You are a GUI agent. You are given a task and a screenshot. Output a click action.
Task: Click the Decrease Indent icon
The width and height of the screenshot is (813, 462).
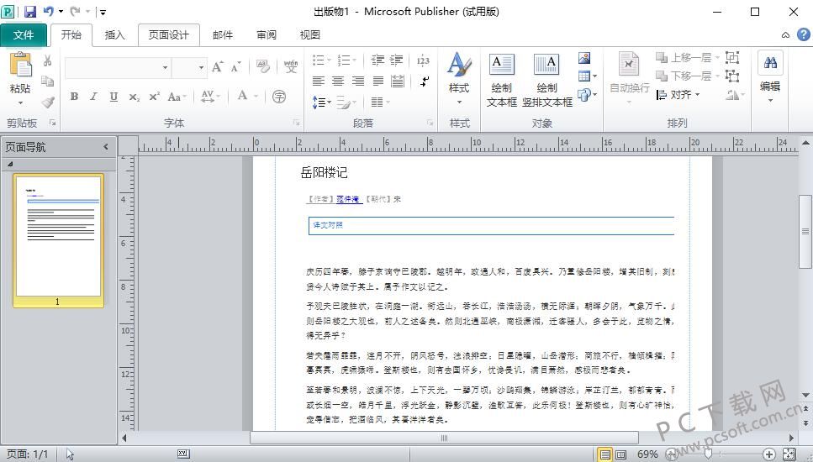[377, 60]
